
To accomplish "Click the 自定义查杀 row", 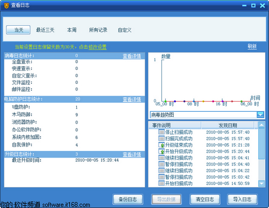I will tap(74, 76).
